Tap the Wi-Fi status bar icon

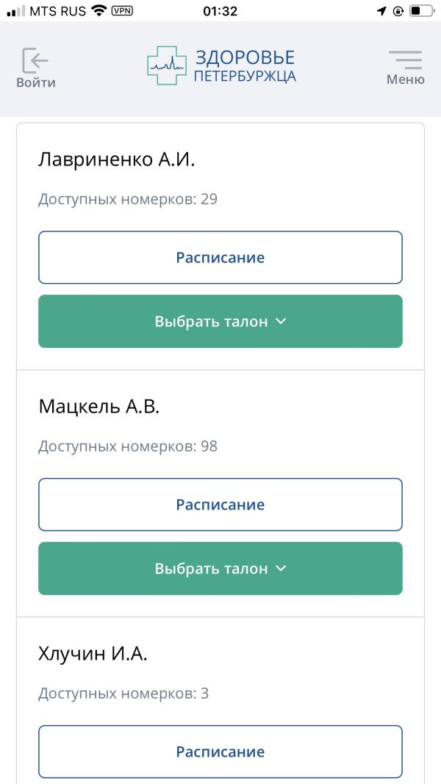tap(99, 10)
